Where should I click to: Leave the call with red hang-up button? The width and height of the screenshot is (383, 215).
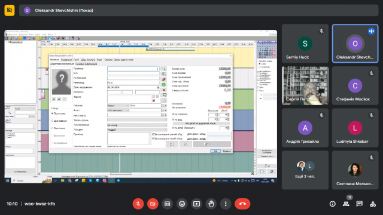tap(242, 204)
